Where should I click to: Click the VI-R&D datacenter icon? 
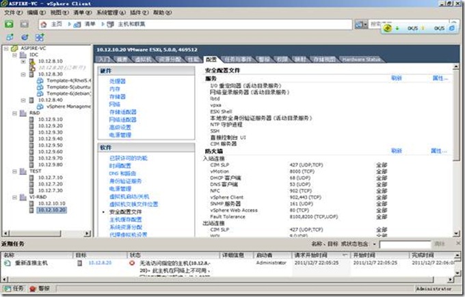23,197
